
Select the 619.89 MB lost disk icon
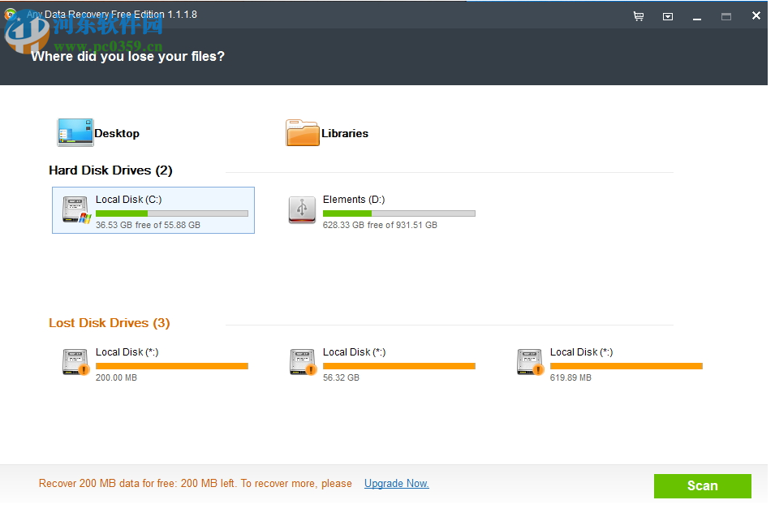click(x=528, y=362)
